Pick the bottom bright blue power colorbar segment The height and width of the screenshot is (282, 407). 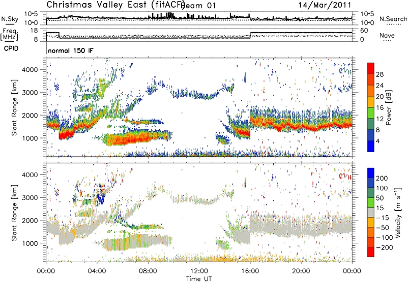coord(371,146)
